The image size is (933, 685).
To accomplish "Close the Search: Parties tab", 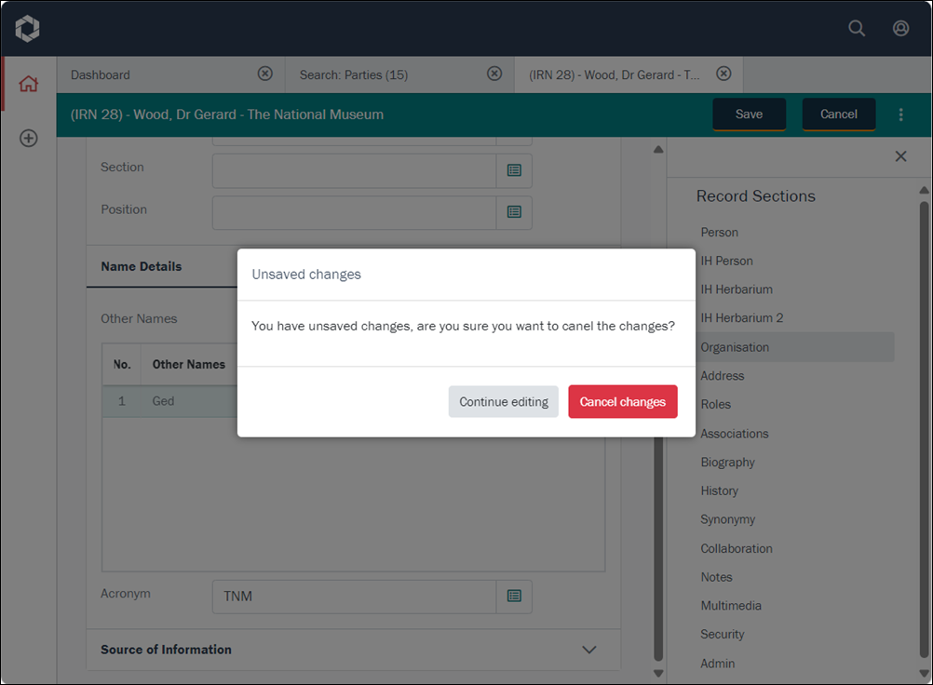I will point(494,74).
